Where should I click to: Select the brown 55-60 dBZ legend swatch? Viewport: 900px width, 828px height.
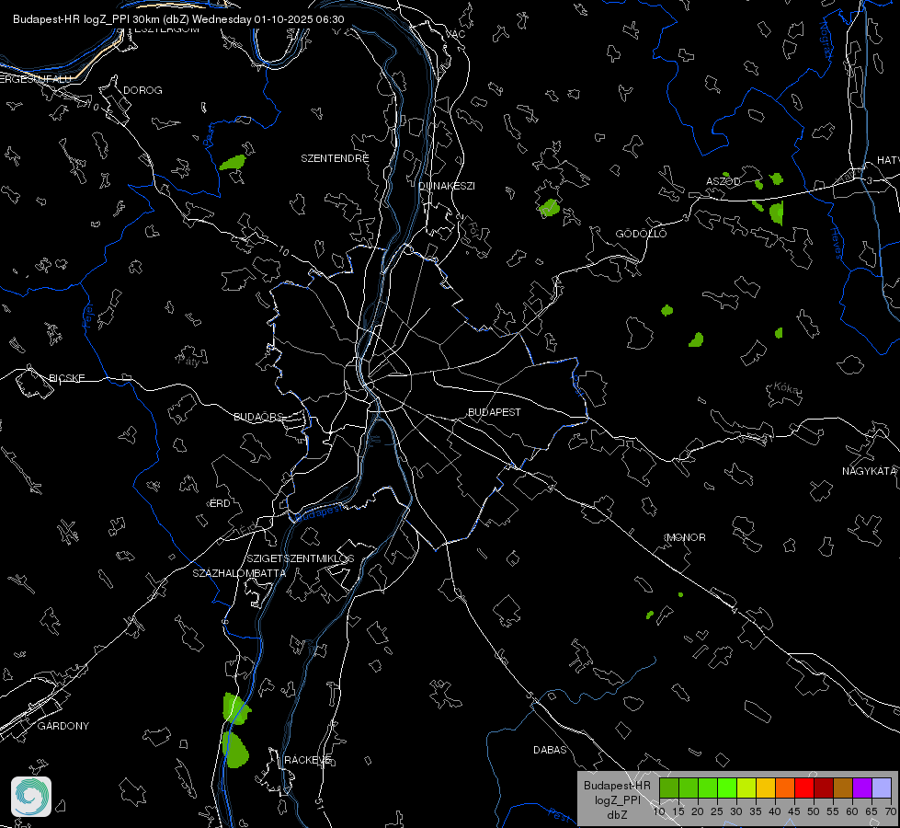point(843,788)
